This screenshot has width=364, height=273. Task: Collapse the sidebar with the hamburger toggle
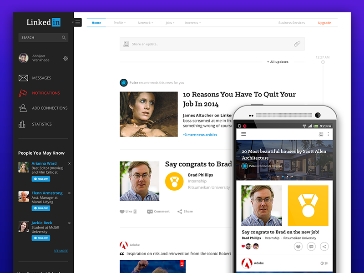[77, 22]
